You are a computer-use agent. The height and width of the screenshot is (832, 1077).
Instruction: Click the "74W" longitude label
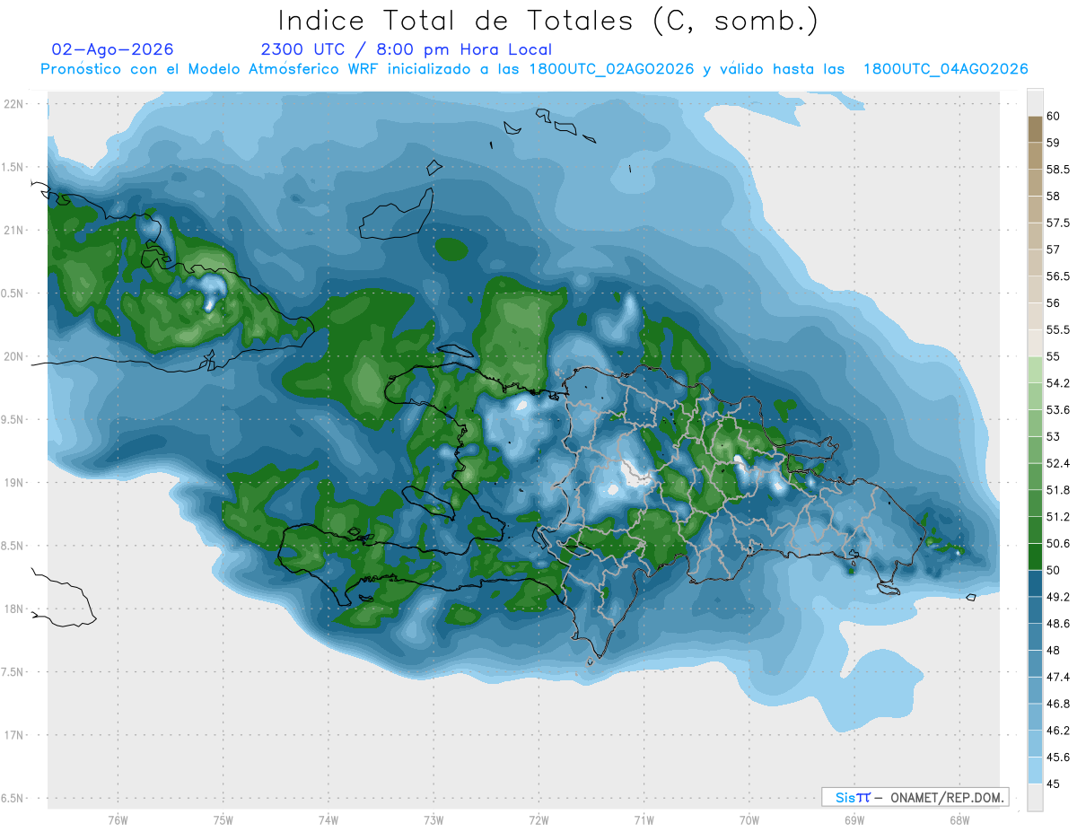(x=328, y=820)
